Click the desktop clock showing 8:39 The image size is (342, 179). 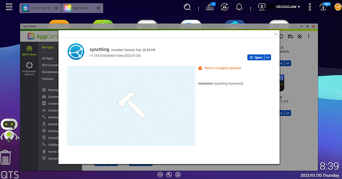(x=329, y=166)
